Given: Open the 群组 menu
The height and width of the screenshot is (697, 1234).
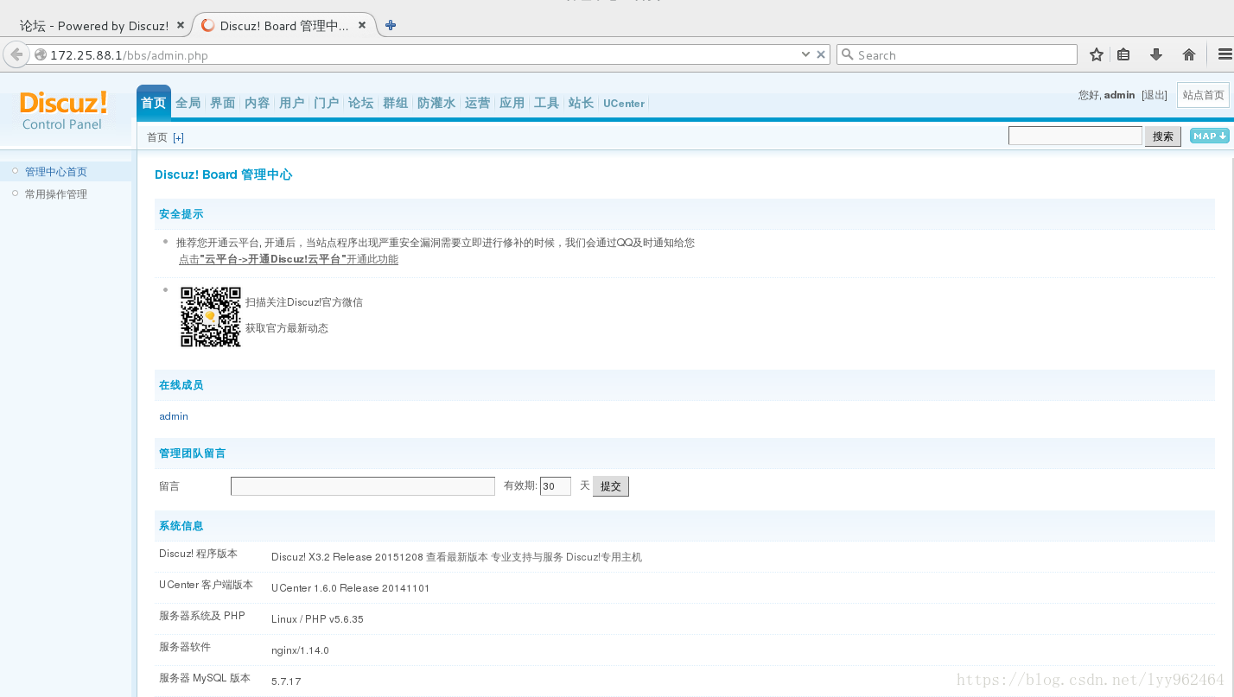Looking at the screenshot, I should pyautogui.click(x=396, y=103).
